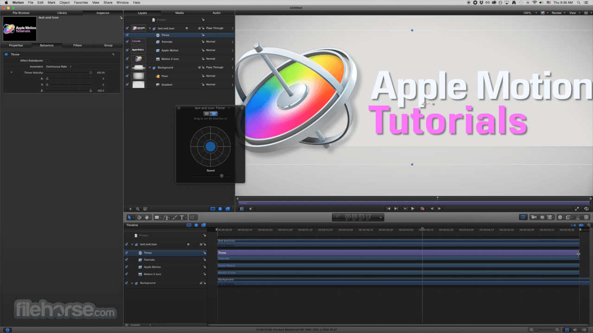Click the plus button under Layers list
Screen dimensions: 593x333
pyautogui.click(x=130, y=209)
